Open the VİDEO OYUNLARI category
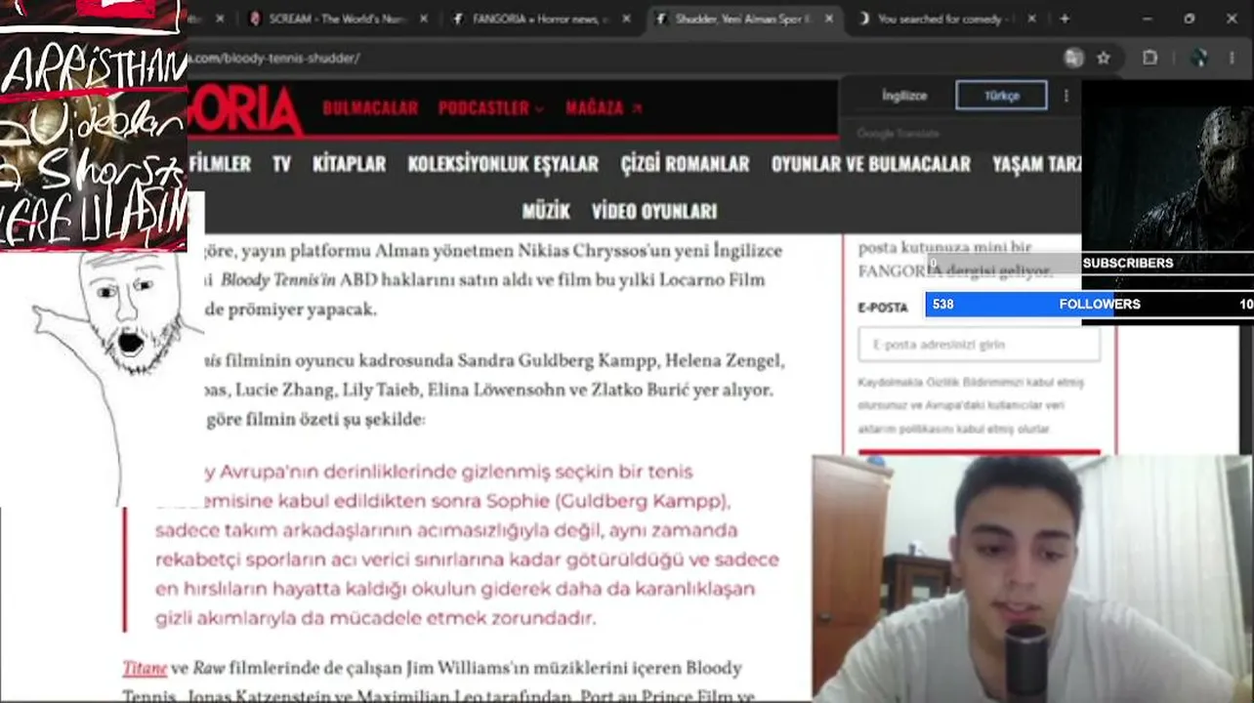The height and width of the screenshot is (703, 1254). click(654, 211)
